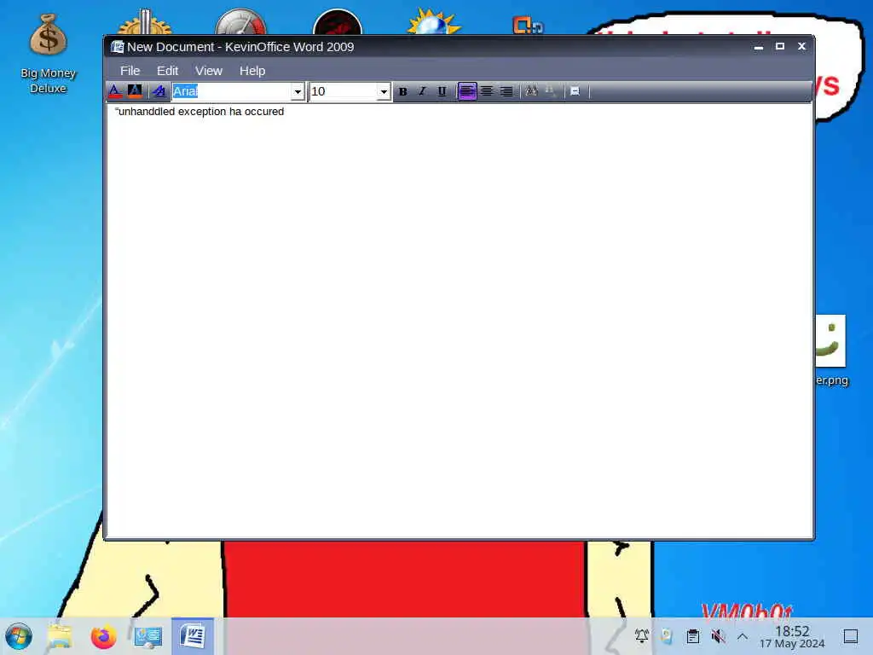873x655 pixels.
Task: Click the font color icon
Action: point(115,91)
